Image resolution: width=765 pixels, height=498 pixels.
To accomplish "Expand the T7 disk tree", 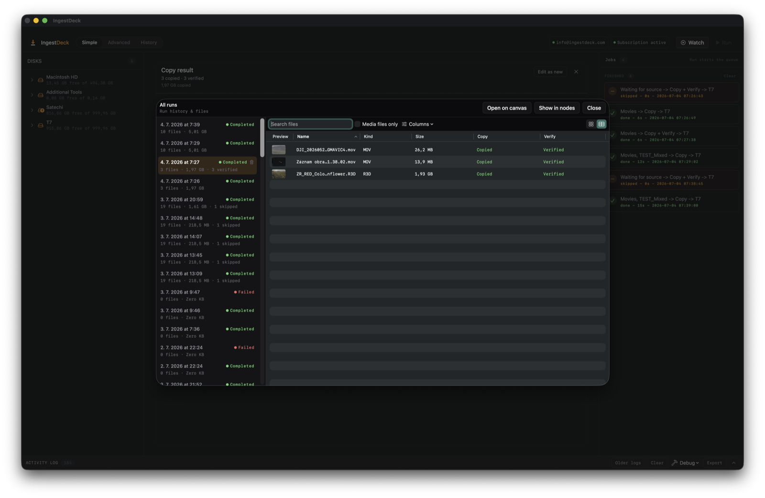I will point(32,126).
